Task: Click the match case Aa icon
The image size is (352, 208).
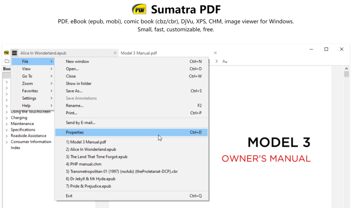Action: click(x=225, y=61)
